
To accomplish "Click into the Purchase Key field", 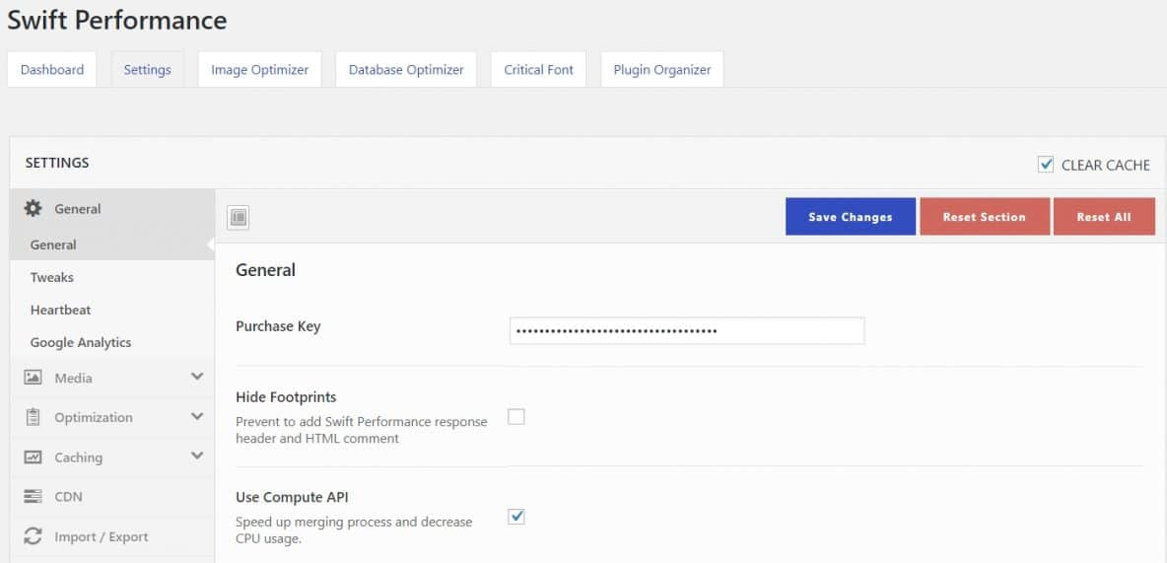I will click(687, 330).
